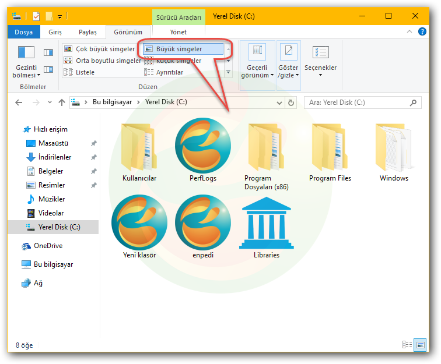
Task: Click Bu bilgisayar in address breadcrumb
Action: coord(112,102)
